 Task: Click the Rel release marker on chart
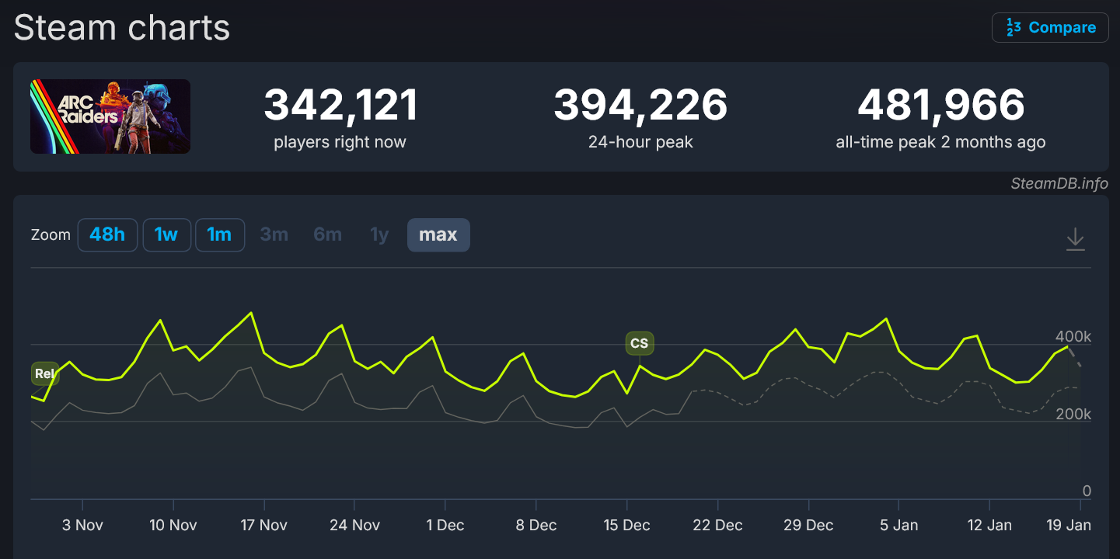coord(45,374)
